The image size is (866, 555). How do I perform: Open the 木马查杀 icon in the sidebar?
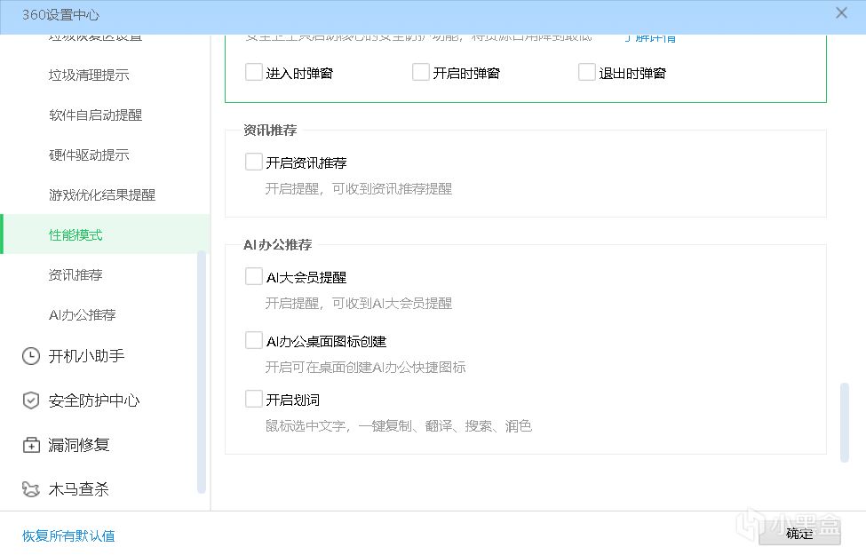31,489
